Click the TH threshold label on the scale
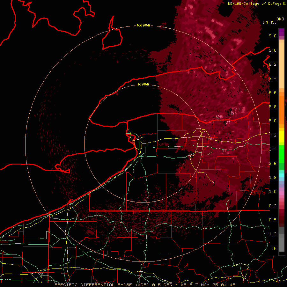 tap(274, 248)
